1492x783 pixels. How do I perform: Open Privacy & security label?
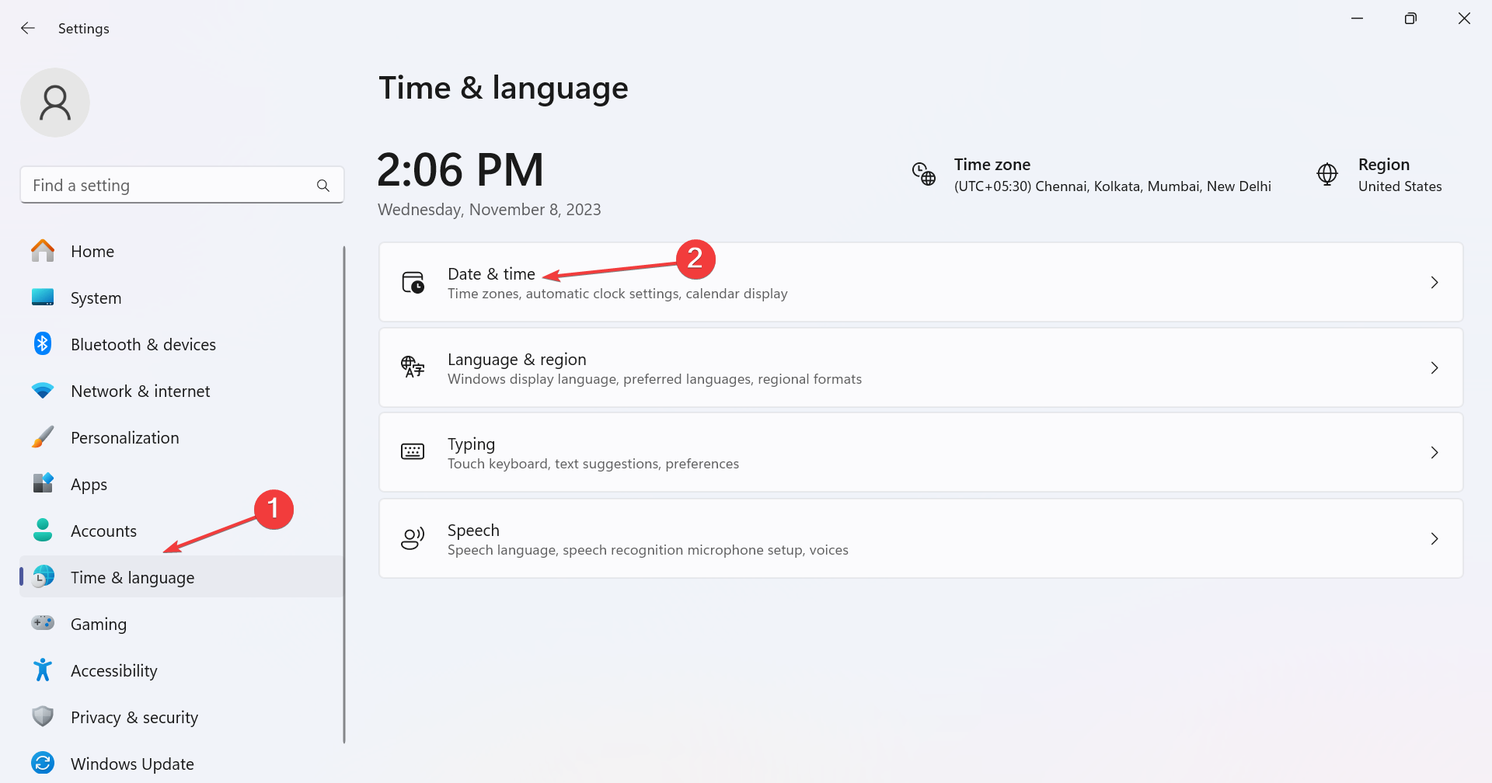[x=134, y=718]
